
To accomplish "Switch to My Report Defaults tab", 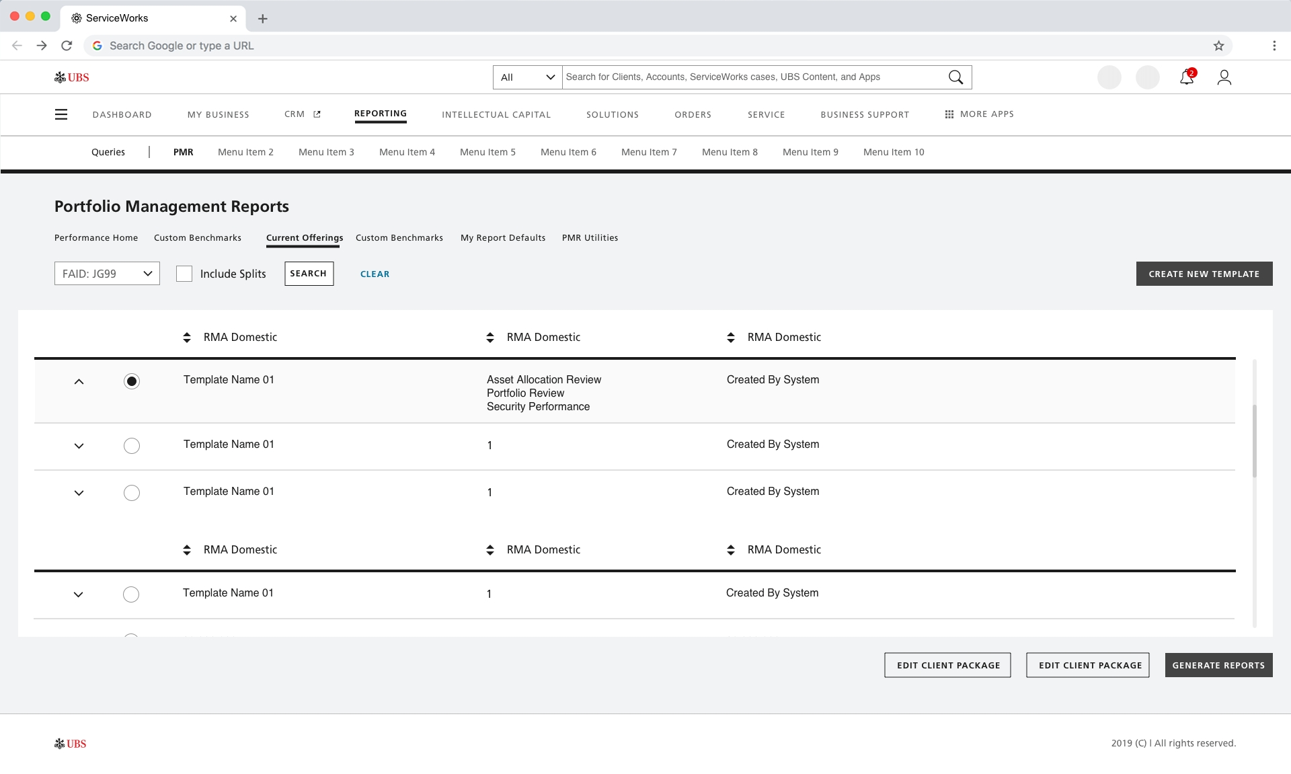I will [502, 238].
